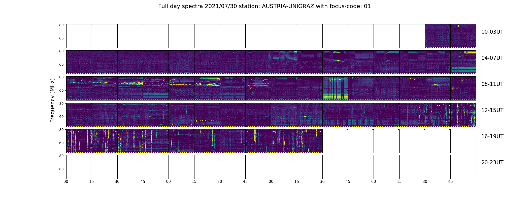
Task: Select the '20-23UT' row label
Action: click(492, 163)
